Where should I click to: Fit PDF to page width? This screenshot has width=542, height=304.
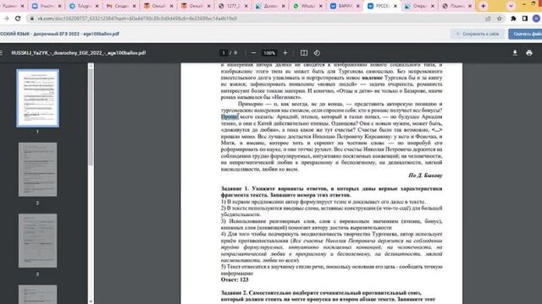coord(304,53)
